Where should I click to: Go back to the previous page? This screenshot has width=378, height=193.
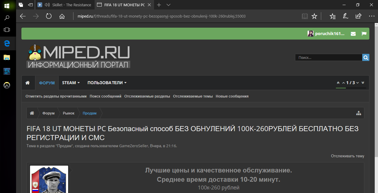point(23,16)
